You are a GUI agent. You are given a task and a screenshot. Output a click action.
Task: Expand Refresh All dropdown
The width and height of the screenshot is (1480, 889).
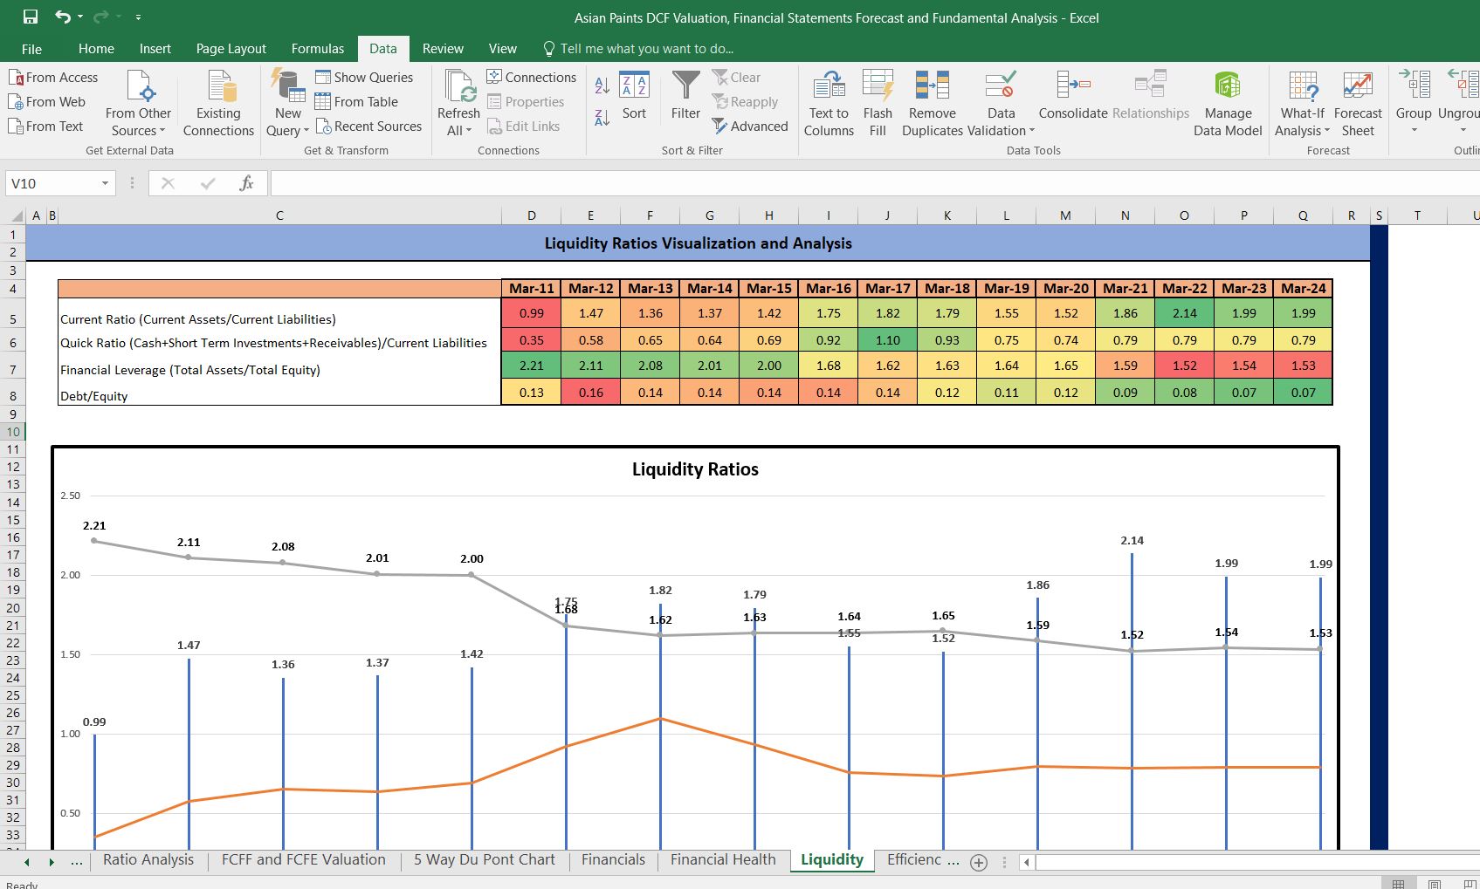458,121
